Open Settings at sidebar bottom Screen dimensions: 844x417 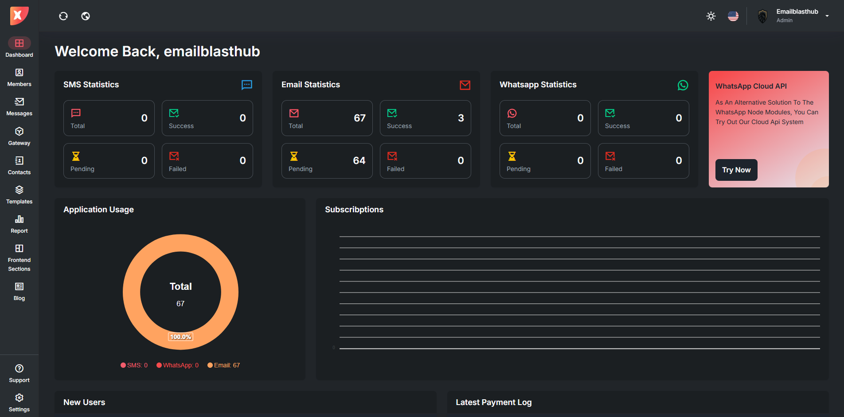click(19, 403)
